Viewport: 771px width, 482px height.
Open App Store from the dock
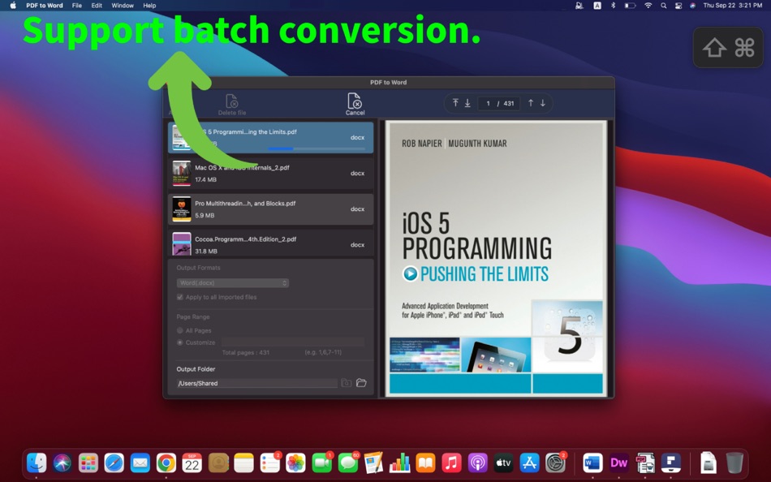529,463
